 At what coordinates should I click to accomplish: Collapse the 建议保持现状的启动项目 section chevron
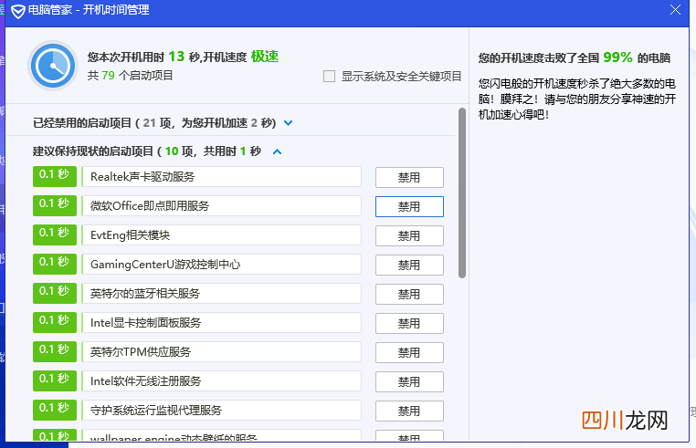pyautogui.click(x=277, y=151)
